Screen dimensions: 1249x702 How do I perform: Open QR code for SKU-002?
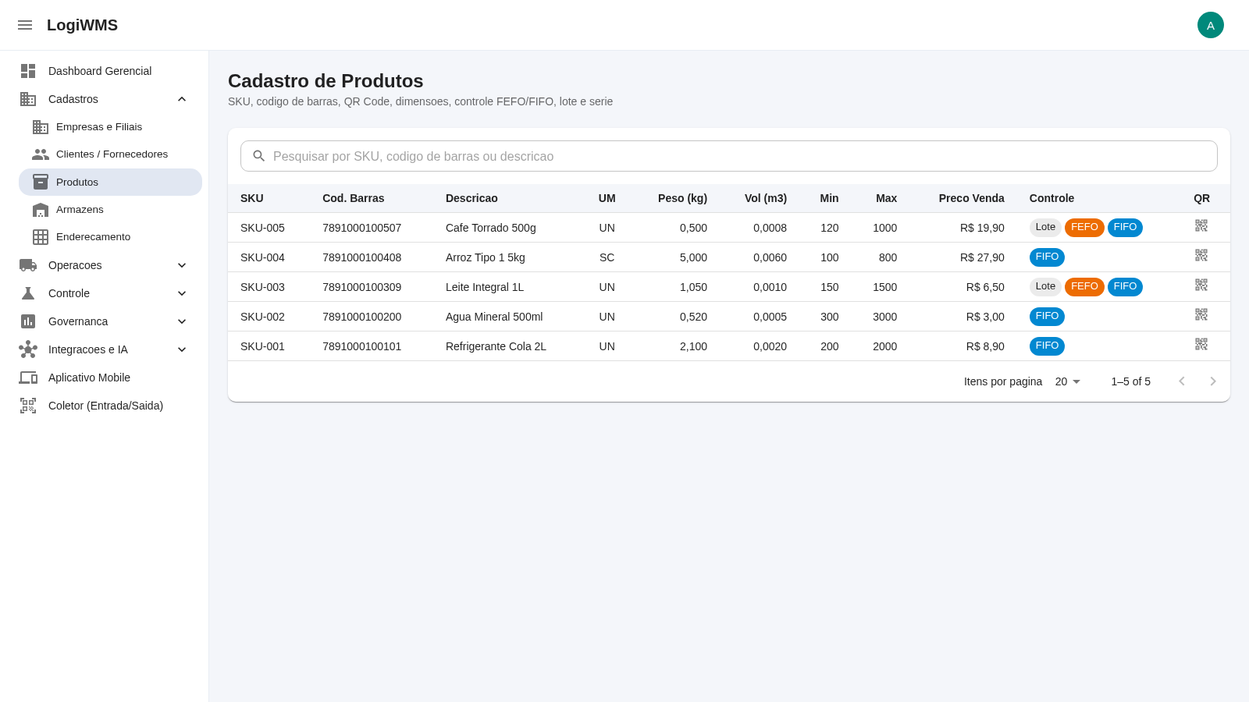pyautogui.click(x=1201, y=314)
